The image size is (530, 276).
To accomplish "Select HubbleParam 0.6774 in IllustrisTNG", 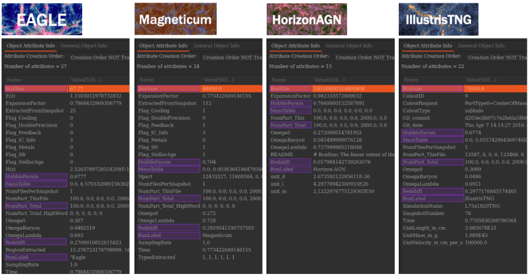I will [464, 132].
